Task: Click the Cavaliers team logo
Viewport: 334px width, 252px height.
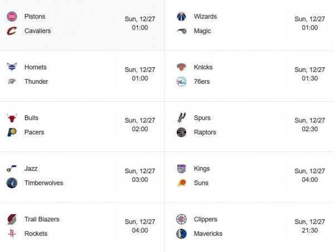Action: tap(12, 31)
